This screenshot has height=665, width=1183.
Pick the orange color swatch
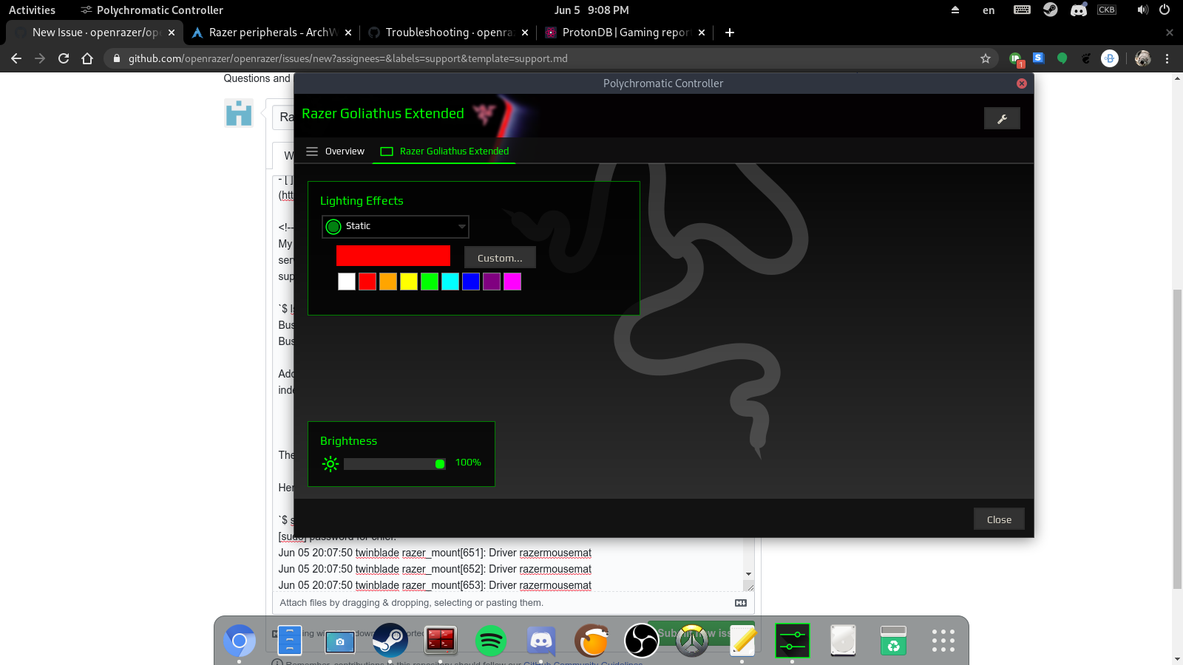tap(388, 282)
